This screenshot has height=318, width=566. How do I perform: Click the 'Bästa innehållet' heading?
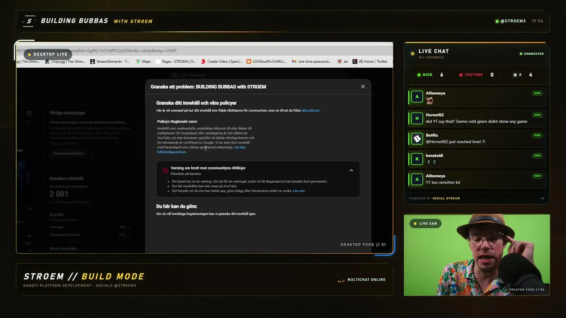(63, 249)
